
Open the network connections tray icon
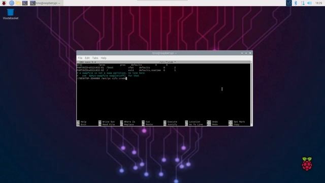click(x=303, y=3)
